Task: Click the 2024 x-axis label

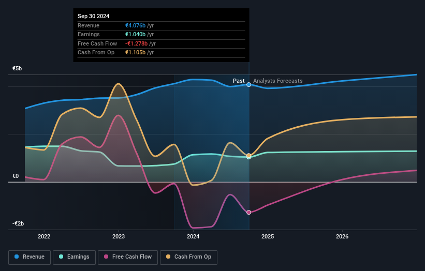Action: (193, 236)
